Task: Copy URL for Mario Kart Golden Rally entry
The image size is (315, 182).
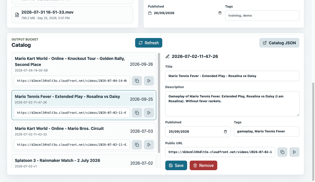Action: coord(137,81)
